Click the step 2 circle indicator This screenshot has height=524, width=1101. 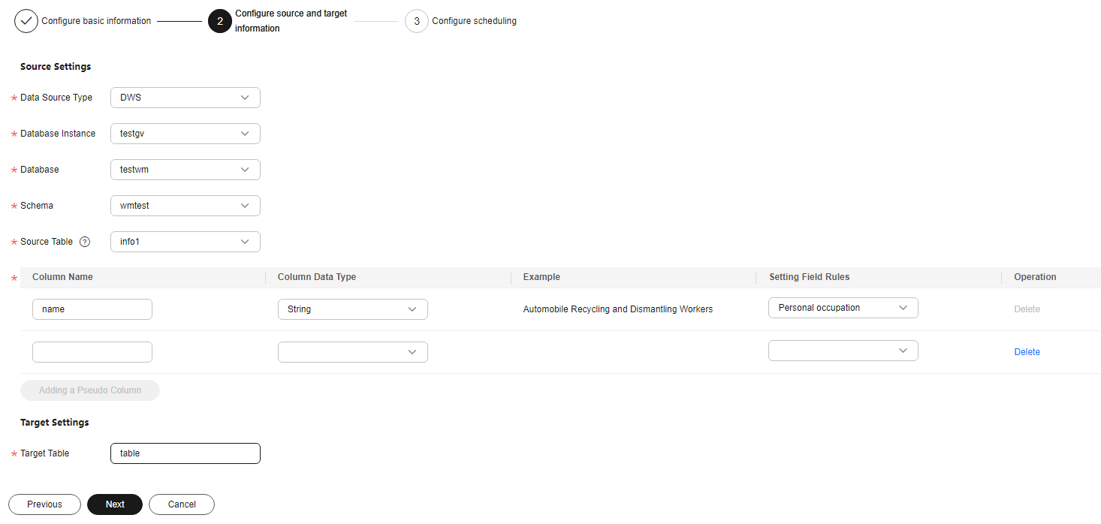tap(220, 21)
